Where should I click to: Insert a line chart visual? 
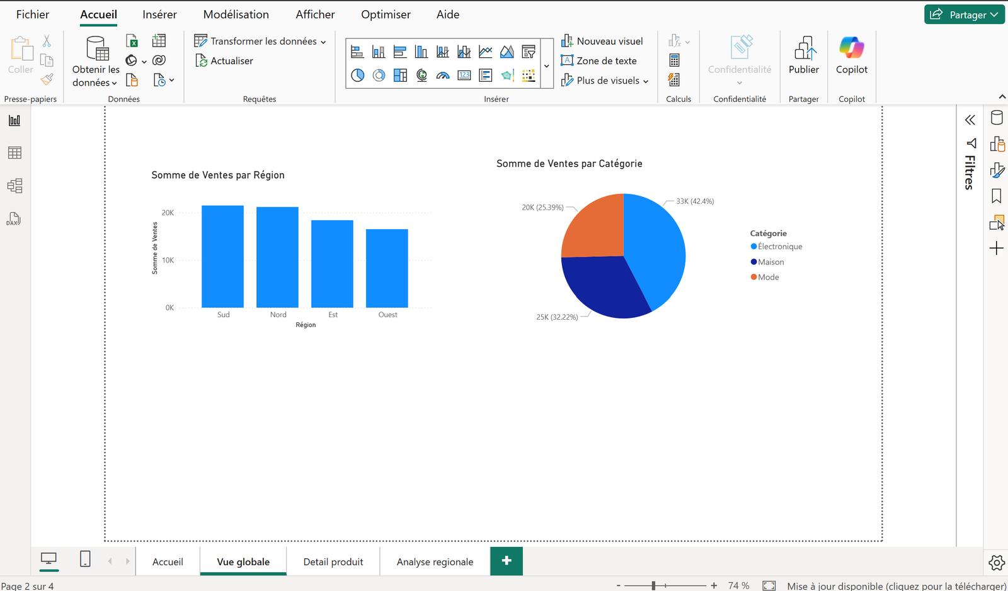coord(486,52)
